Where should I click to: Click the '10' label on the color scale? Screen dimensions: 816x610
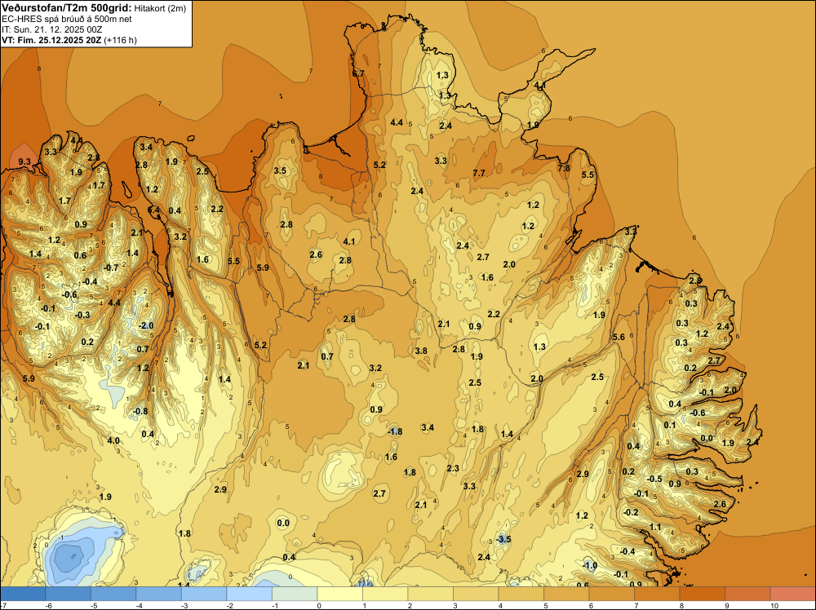coord(774,606)
